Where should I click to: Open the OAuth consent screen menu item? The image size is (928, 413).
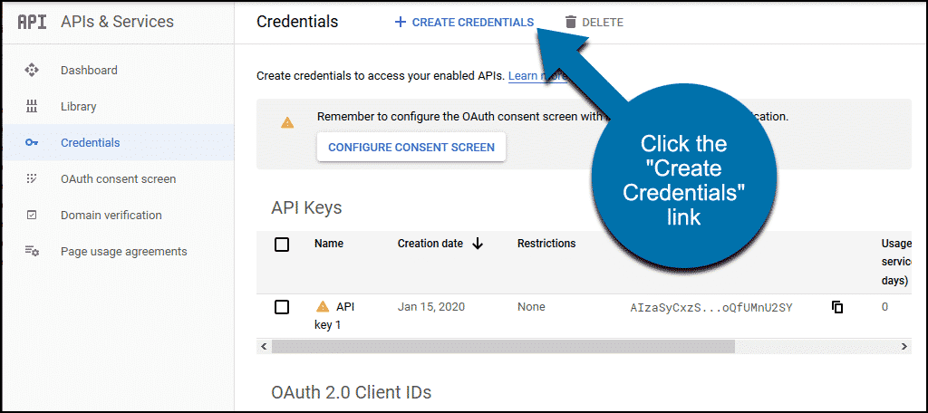coord(119,178)
